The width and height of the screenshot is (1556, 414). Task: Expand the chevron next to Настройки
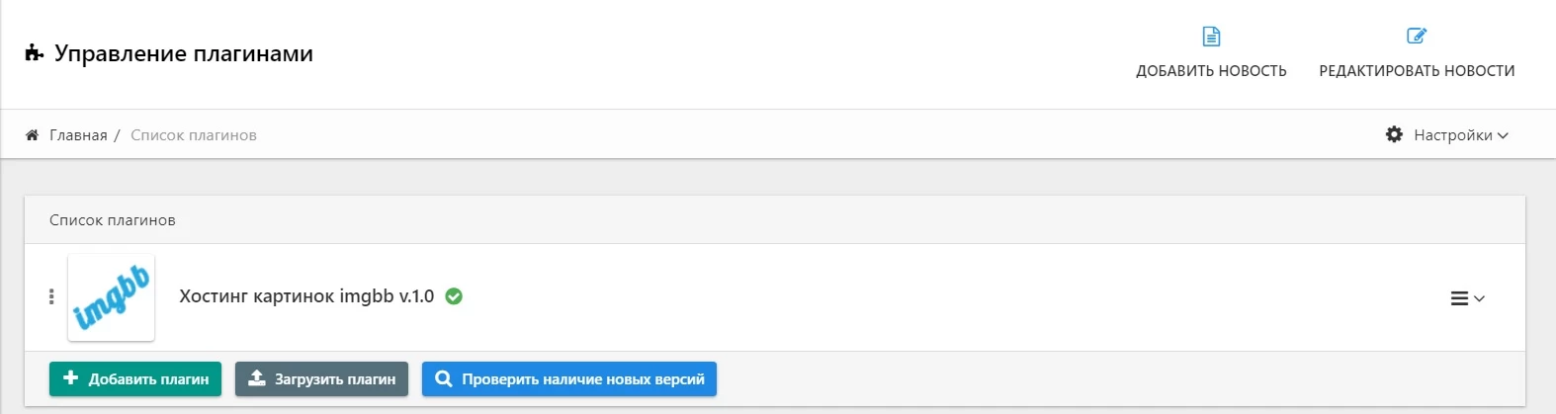coord(1503,135)
